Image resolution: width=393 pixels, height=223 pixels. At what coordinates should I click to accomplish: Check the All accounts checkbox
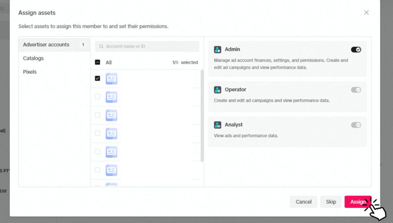pyautogui.click(x=97, y=62)
